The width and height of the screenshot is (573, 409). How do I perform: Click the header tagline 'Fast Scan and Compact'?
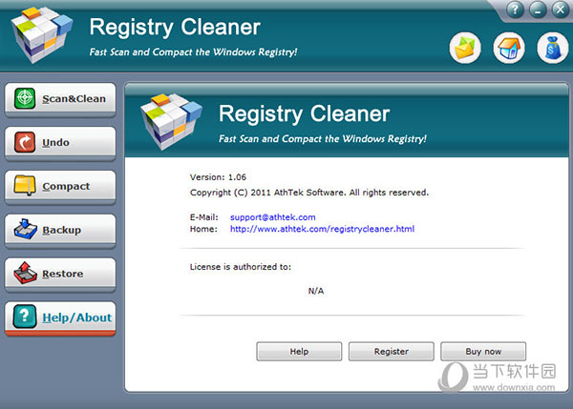click(x=193, y=51)
